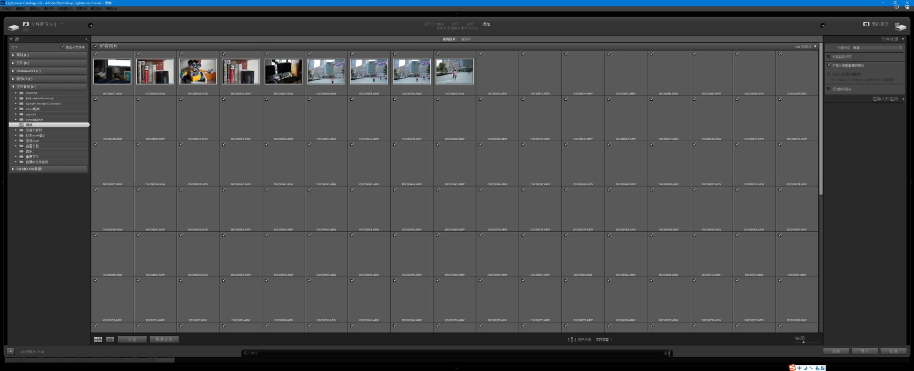Switch to loupe view icon
This screenshot has width=914, height=371.
point(110,339)
